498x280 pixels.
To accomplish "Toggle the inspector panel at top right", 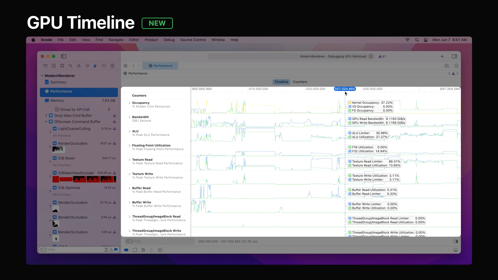I will (454, 56).
